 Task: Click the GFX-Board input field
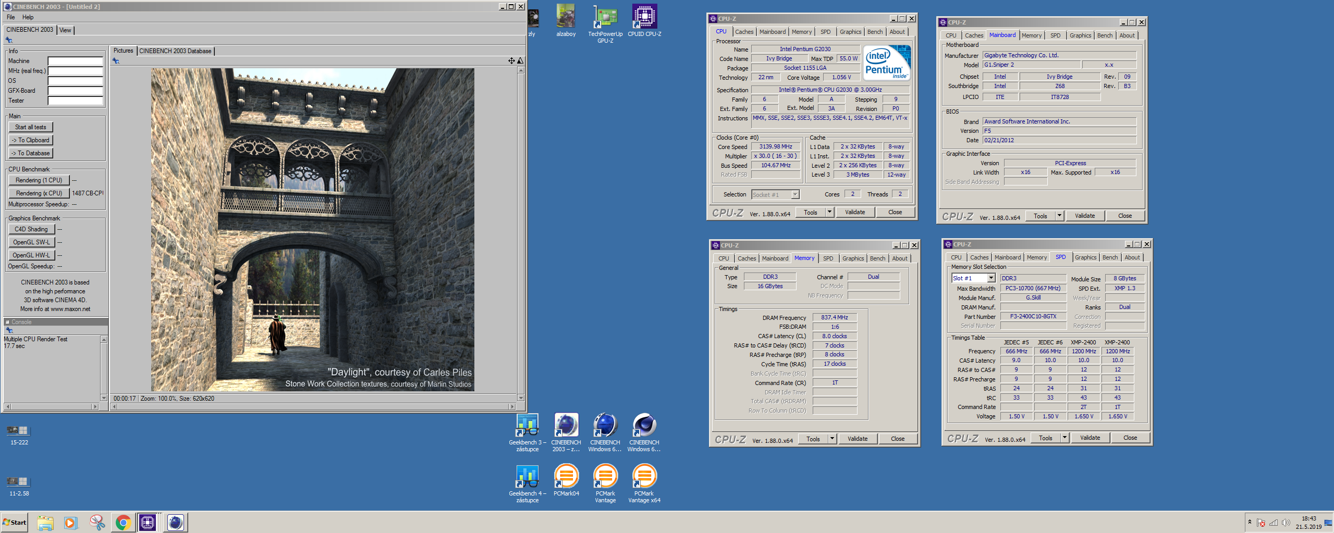[x=76, y=91]
